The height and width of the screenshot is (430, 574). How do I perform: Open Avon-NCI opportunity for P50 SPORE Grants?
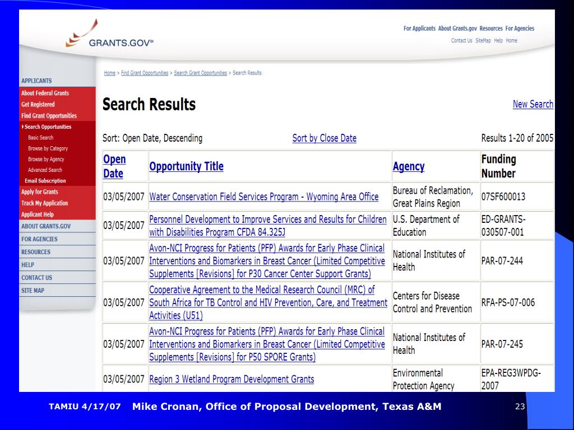pyautogui.click(x=267, y=344)
